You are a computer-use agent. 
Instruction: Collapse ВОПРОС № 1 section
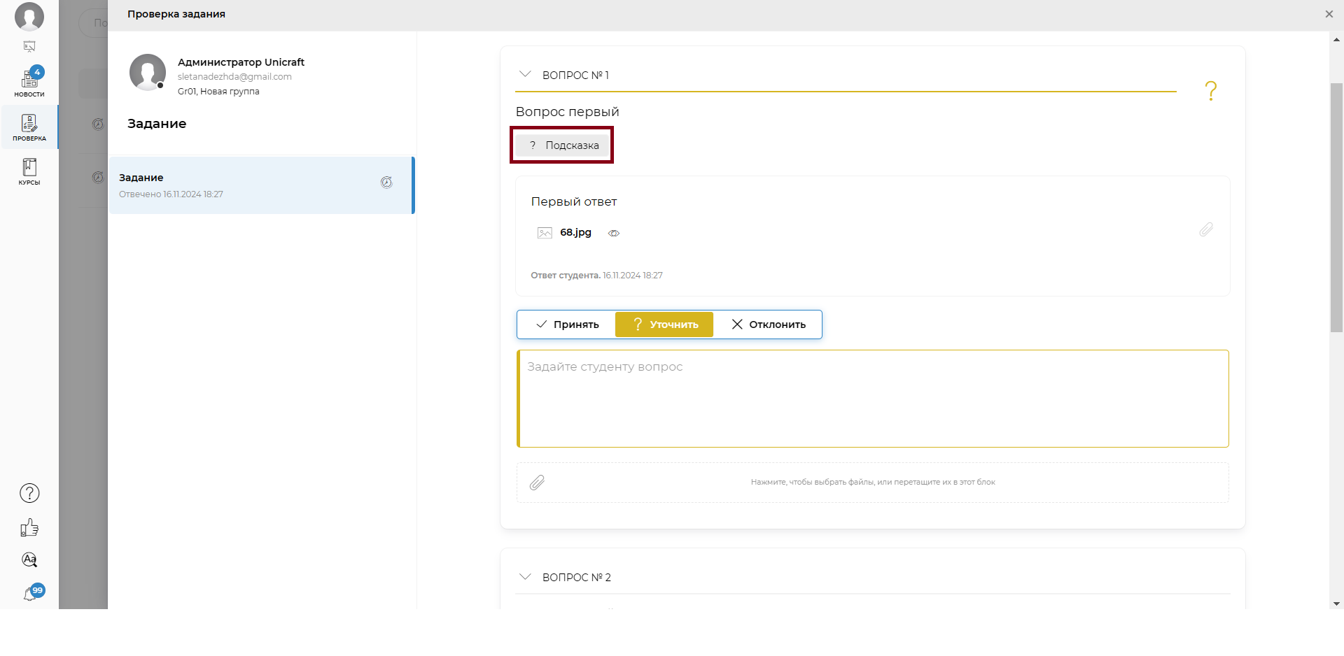point(525,74)
